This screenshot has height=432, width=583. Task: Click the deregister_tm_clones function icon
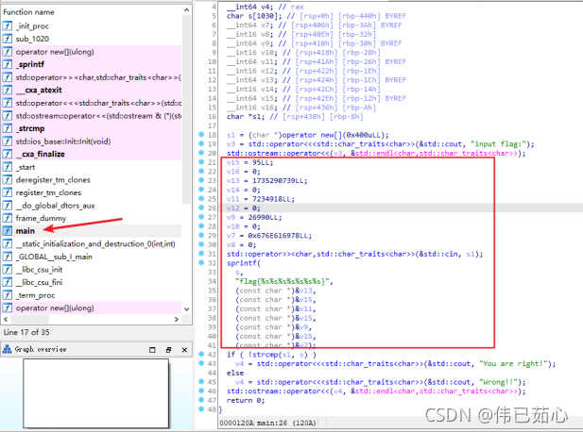7,179
